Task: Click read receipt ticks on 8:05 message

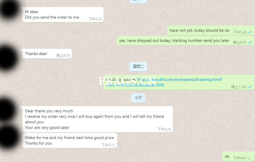Action: (250, 42)
